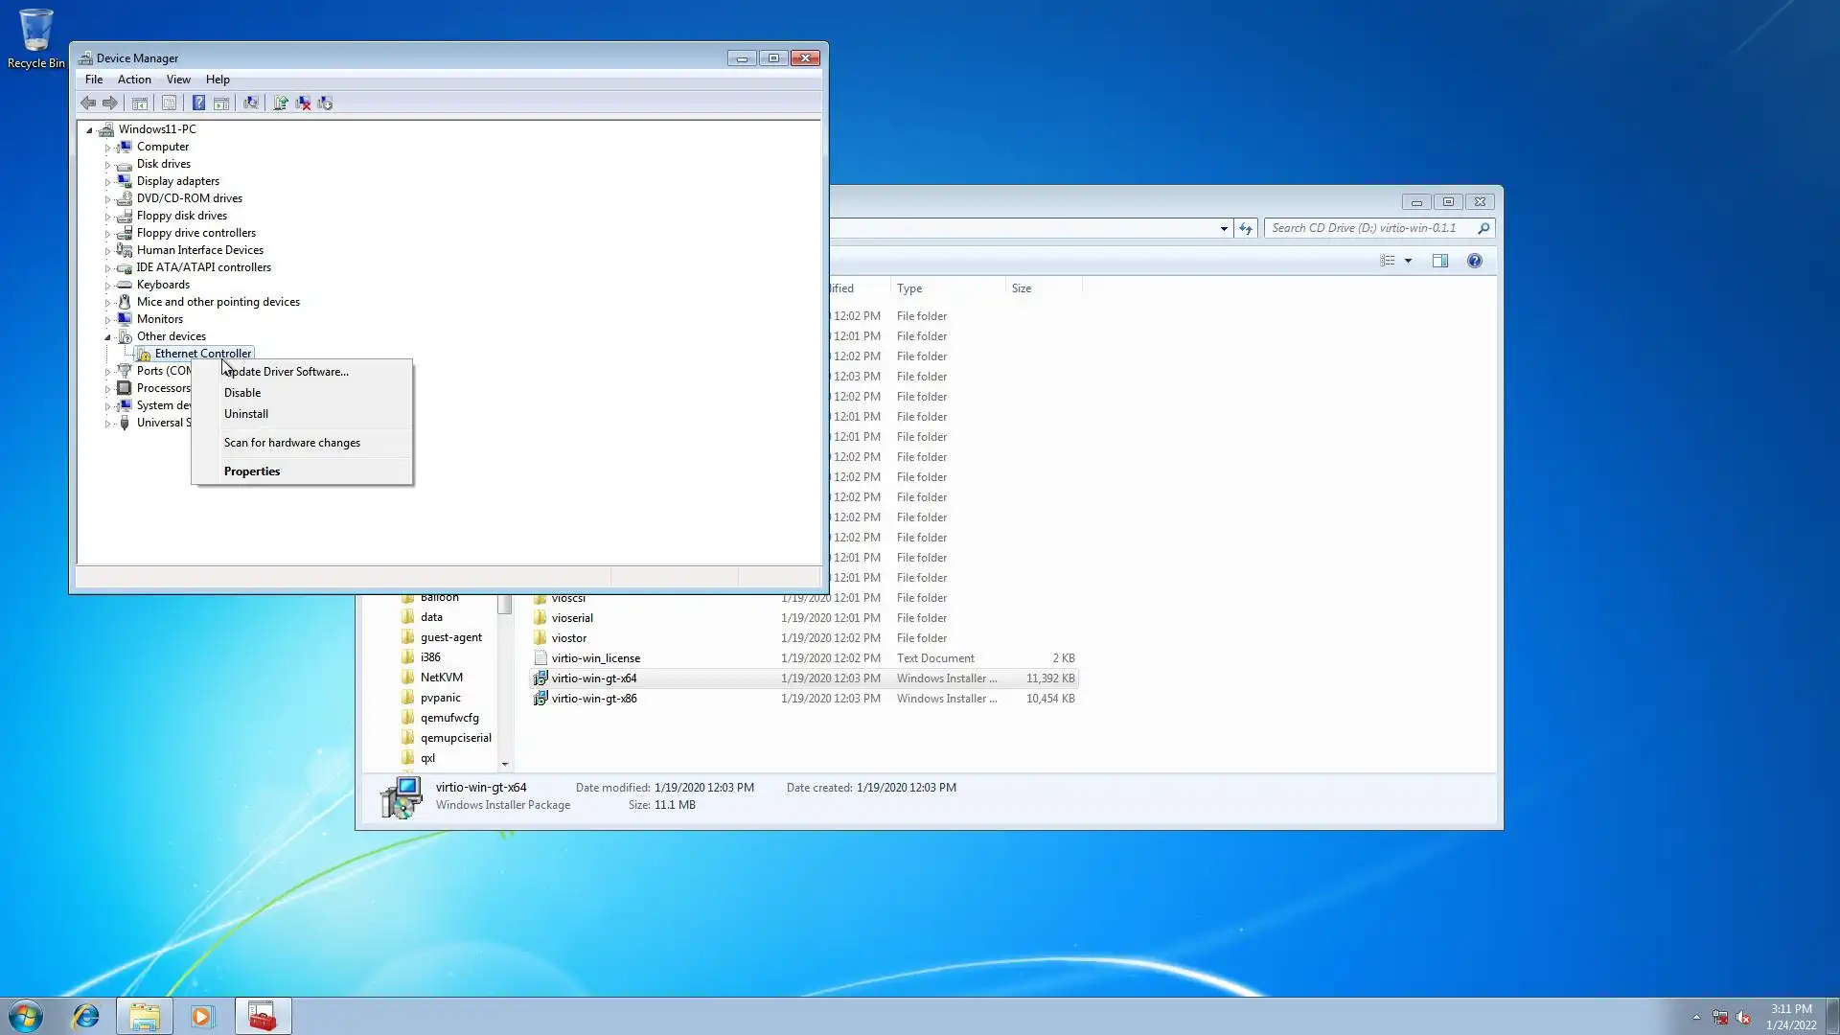Viewport: 1840px width, 1035px height.
Task: Expand the Keyboards tree node
Action: click(x=107, y=285)
